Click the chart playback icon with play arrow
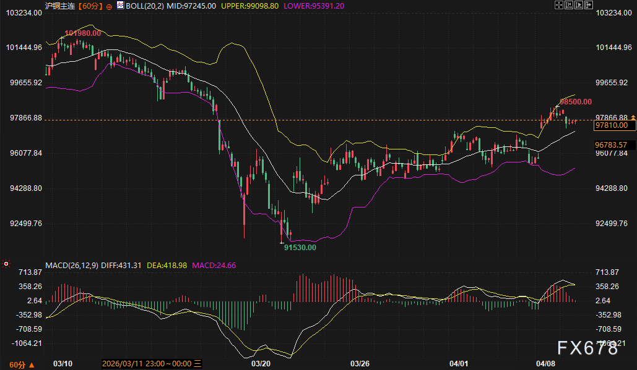 pos(579,5)
